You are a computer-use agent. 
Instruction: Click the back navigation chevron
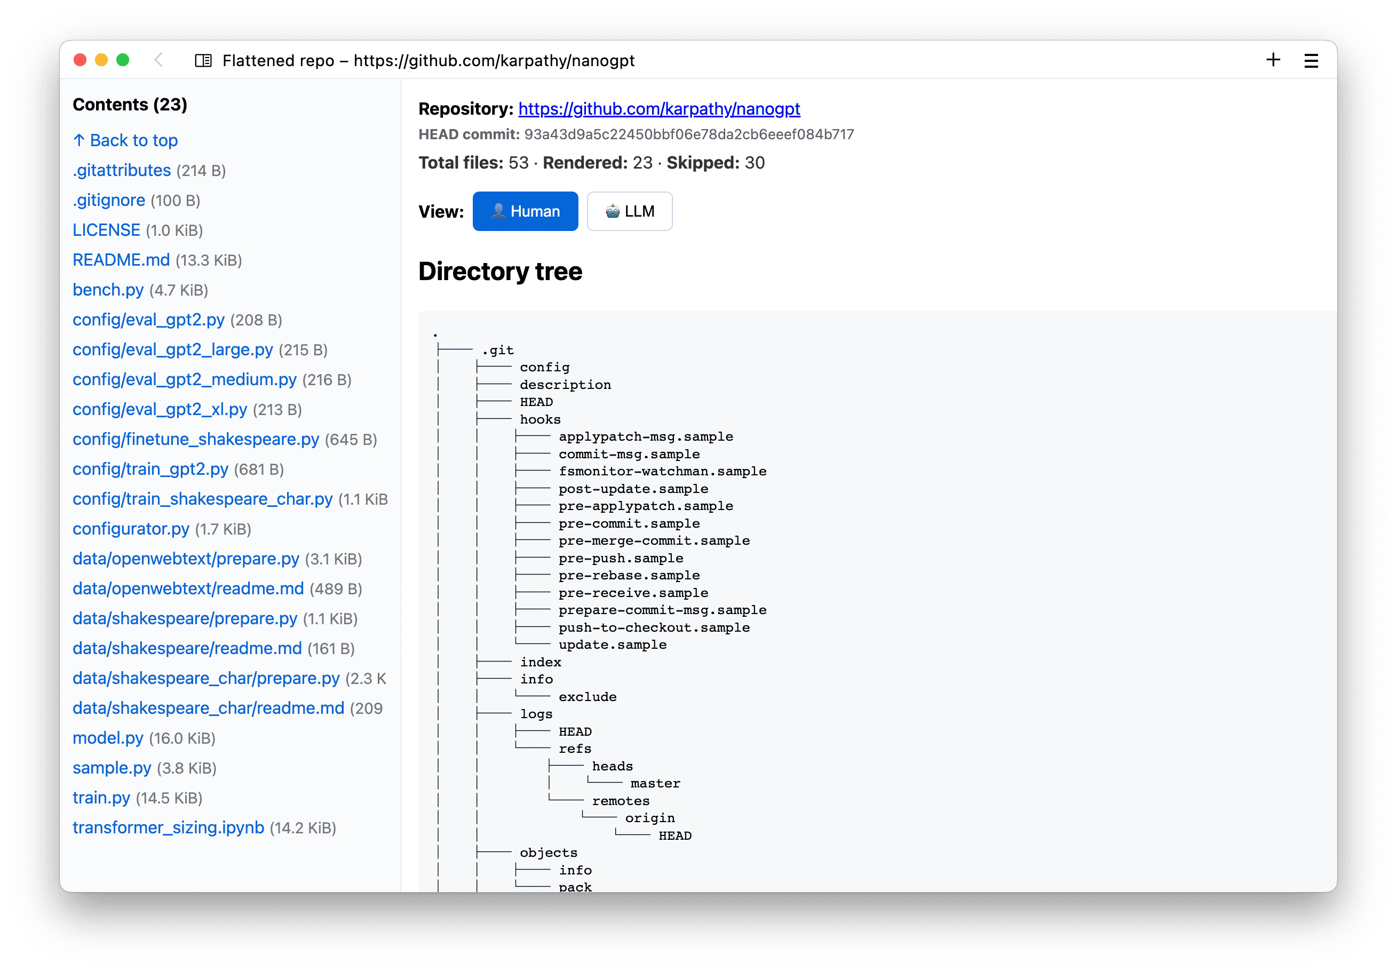point(159,60)
